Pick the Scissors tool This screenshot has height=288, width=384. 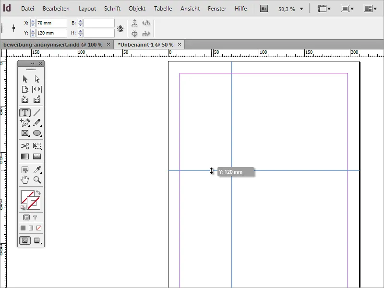click(x=25, y=146)
